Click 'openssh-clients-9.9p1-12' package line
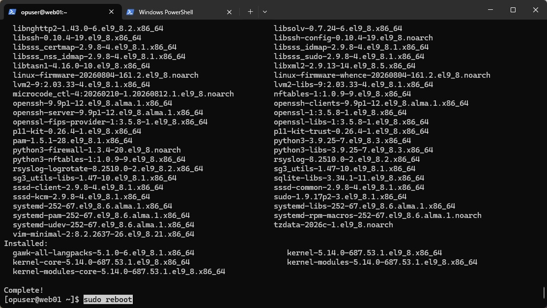This screenshot has width=547, height=308. (x=371, y=103)
